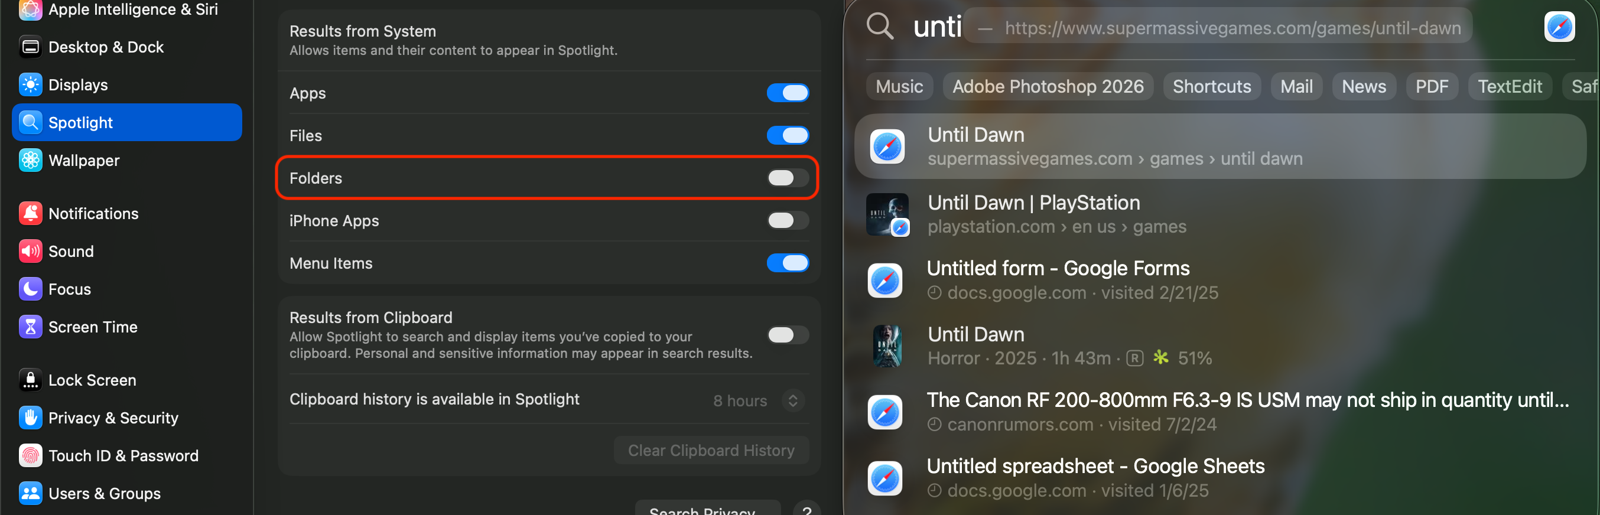
Task: Select the Adobe Photoshop 2026 filter chip
Action: 1048,86
